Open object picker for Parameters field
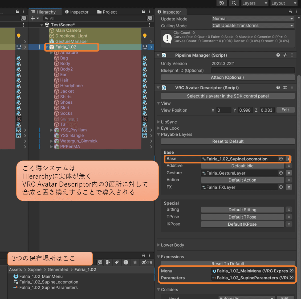This screenshot has height=299, width=301. pos(292,278)
